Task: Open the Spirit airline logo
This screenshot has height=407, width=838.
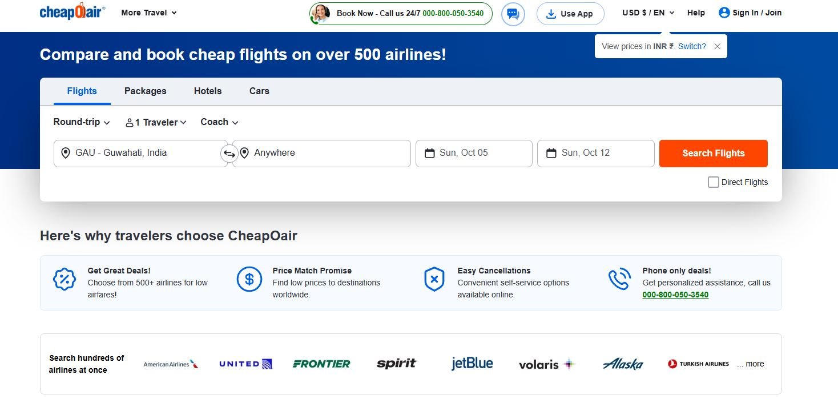Action: click(x=397, y=363)
